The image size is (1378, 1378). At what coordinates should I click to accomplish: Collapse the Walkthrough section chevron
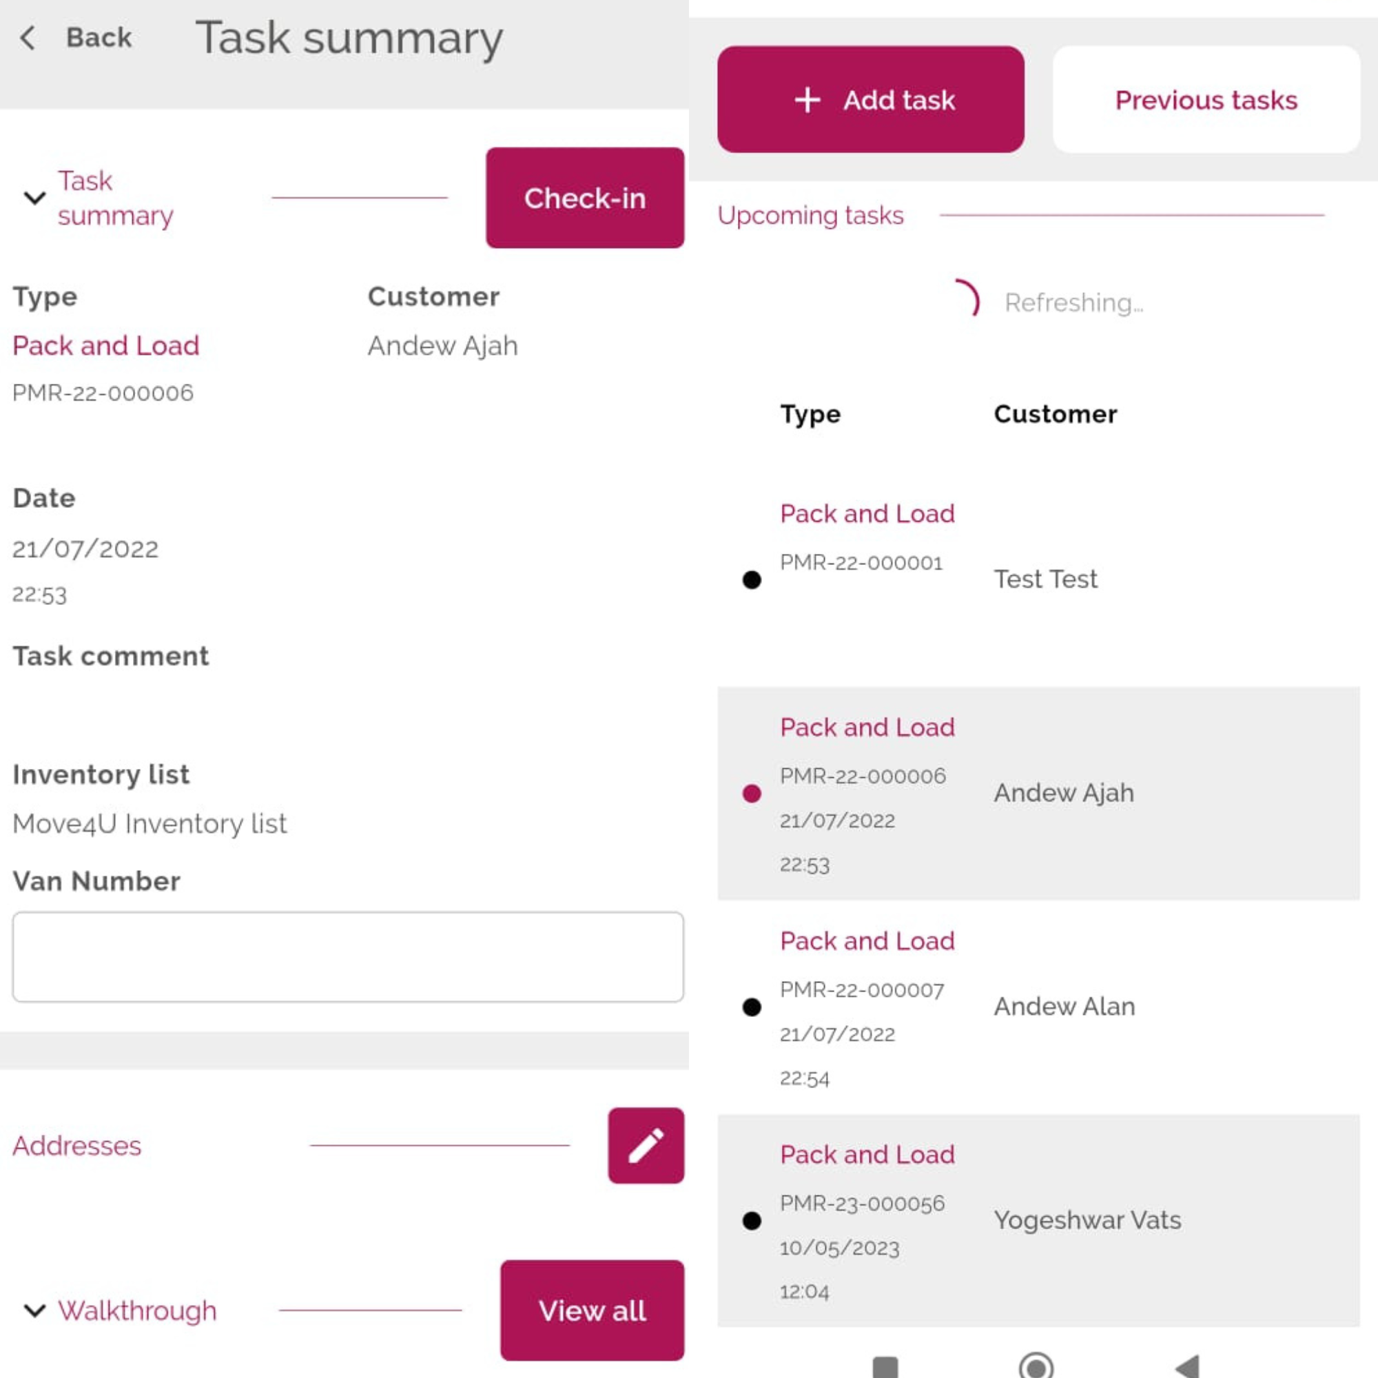click(x=35, y=1310)
